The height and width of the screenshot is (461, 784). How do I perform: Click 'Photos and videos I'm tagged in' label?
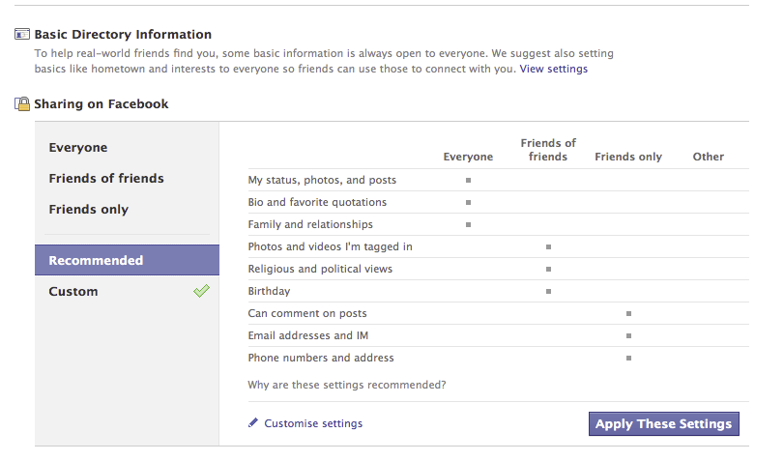[330, 247]
